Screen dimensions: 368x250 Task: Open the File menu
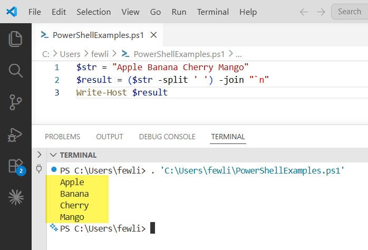click(x=35, y=12)
